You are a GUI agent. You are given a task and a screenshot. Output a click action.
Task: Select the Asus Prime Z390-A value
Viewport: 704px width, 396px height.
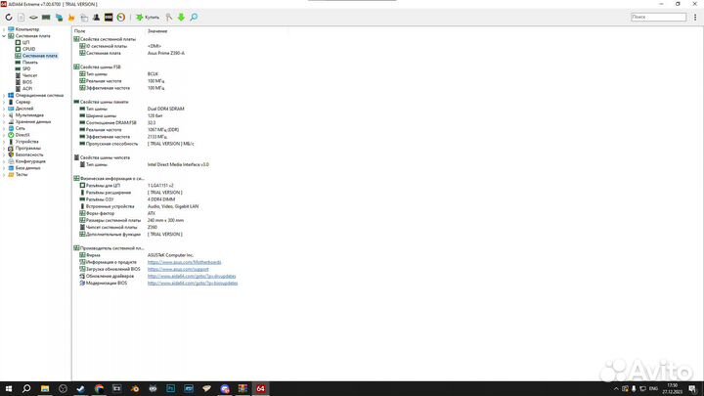pyautogui.click(x=165, y=53)
